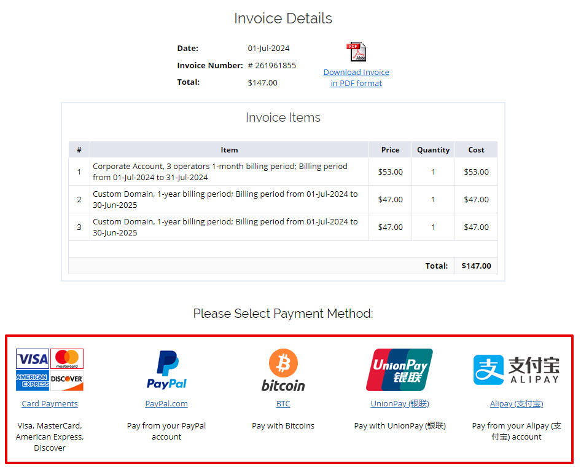Click the Adobe PDF download icon

356,51
